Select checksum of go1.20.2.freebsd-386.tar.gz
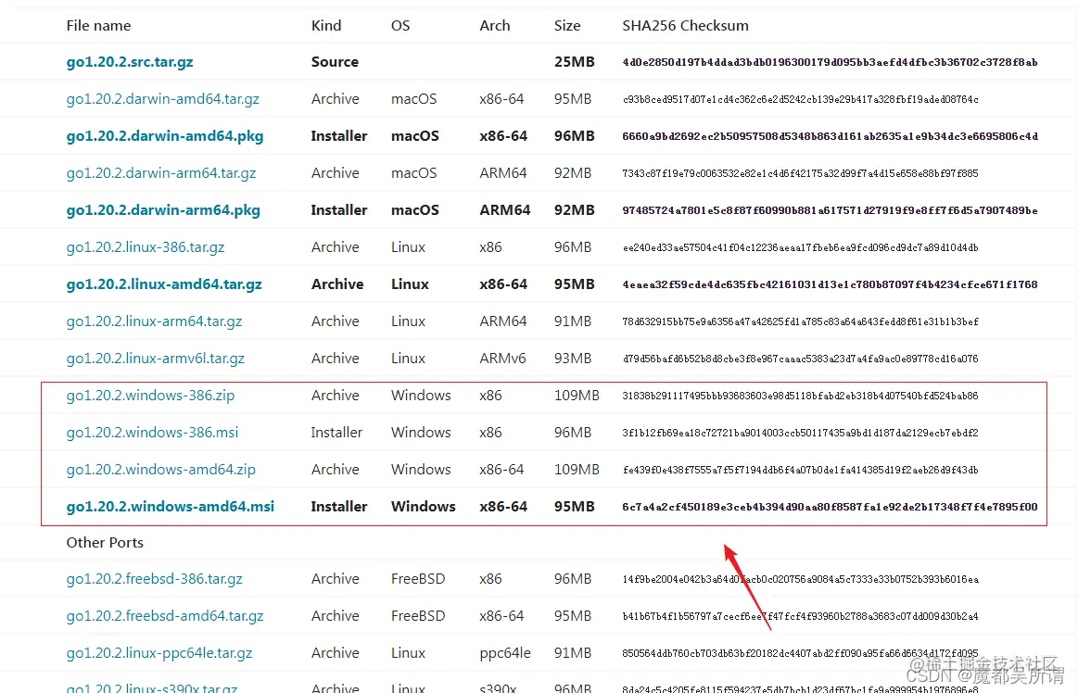The width and height of the screenshot is (1078, 693). [x=800, y=580]
